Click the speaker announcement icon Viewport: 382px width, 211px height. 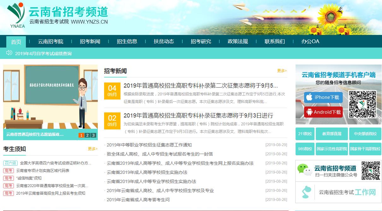click(9, 53)
